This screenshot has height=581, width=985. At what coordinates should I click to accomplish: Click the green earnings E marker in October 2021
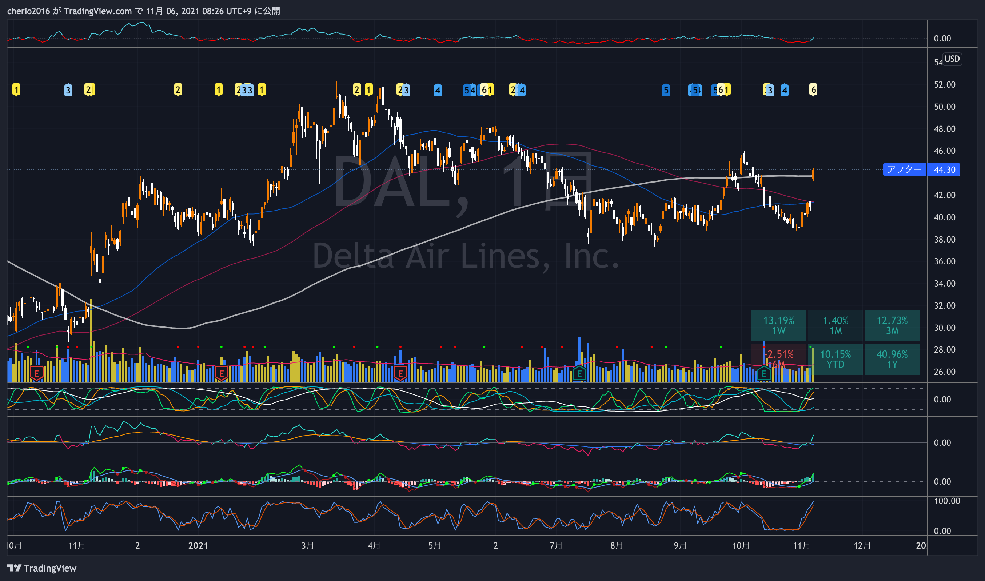[x=764, y=373]
